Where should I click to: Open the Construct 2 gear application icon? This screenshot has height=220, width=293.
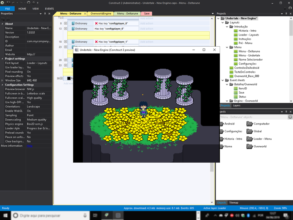coord(2,3)
